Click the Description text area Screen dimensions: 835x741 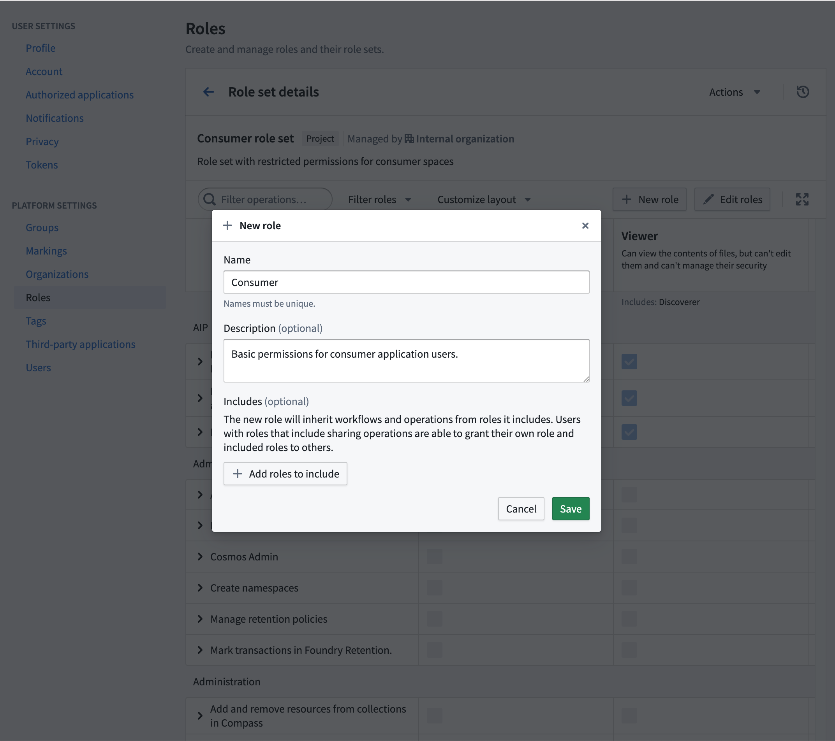406,360
